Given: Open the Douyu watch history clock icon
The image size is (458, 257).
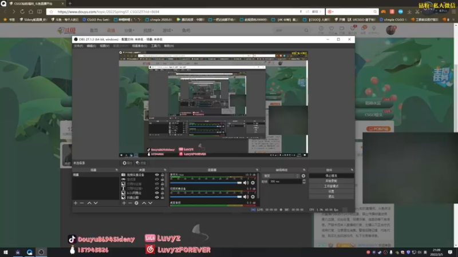Looking at the screenshot, I should (x=321, y=29).
